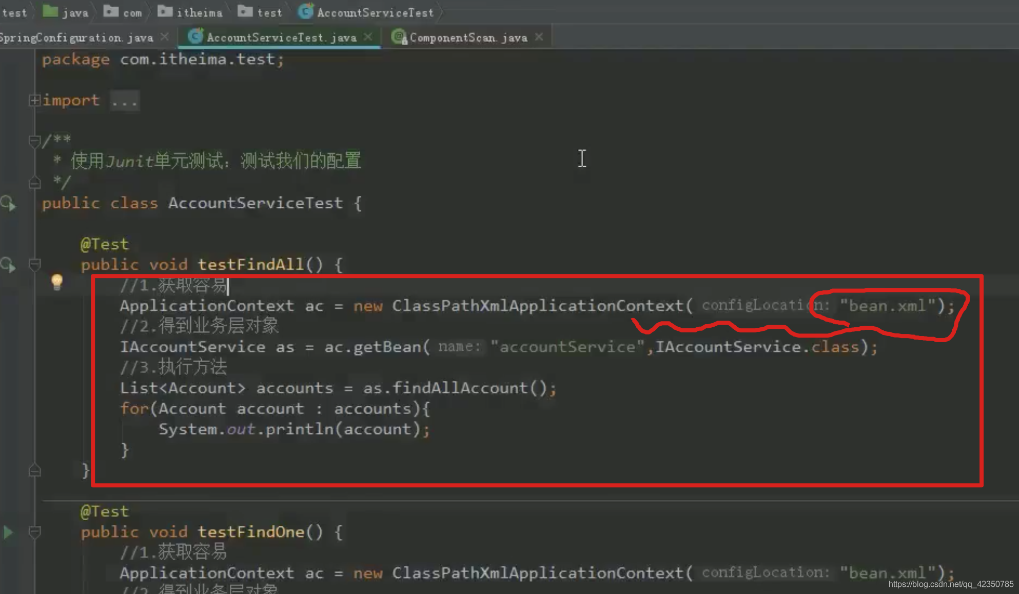
Task: Run the AccountServiceTest class from gutter
Action: click(x=8, y=204)
